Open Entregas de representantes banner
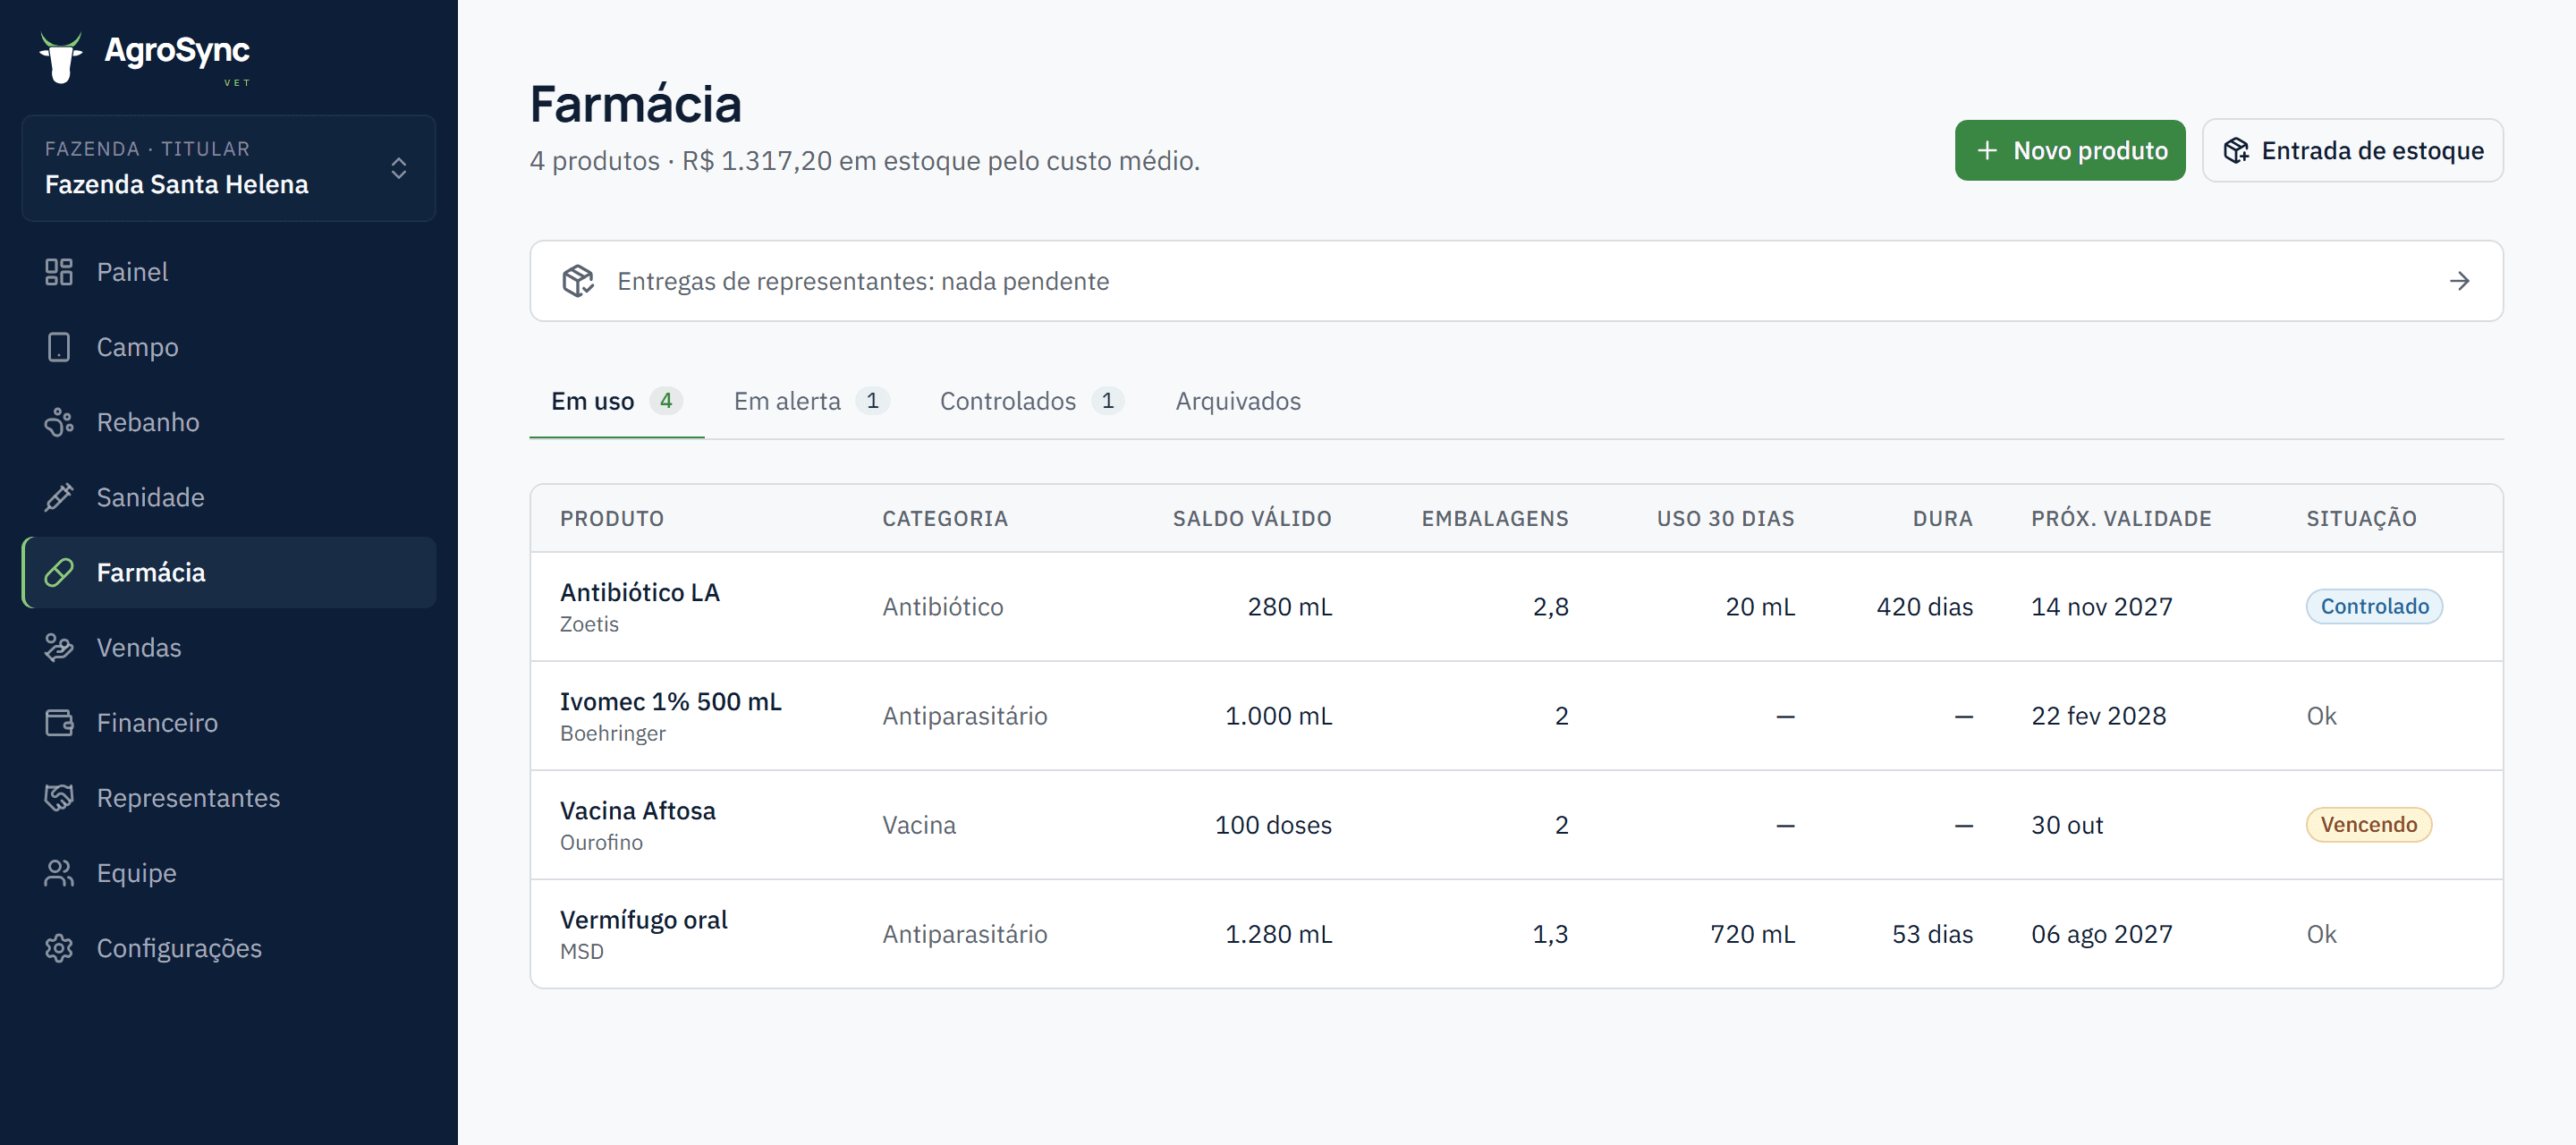Viewport: 2576px width, 1145px height. (x=1516, y=281)
